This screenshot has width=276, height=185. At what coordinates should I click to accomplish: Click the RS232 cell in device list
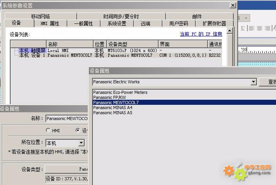click(215, 55)
